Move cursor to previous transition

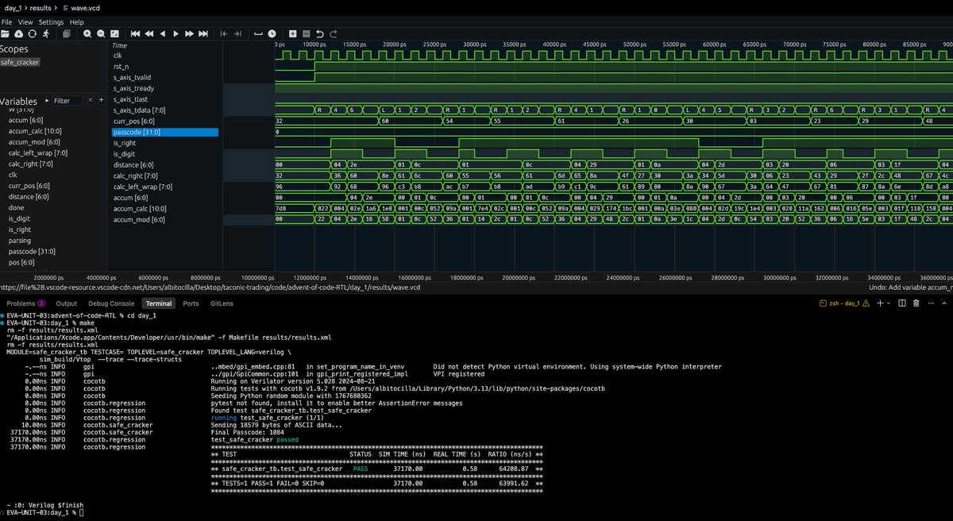tap(224, 34)
